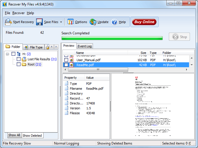
Task: Open the Help menu in menu bar
Action: point(30,13)
